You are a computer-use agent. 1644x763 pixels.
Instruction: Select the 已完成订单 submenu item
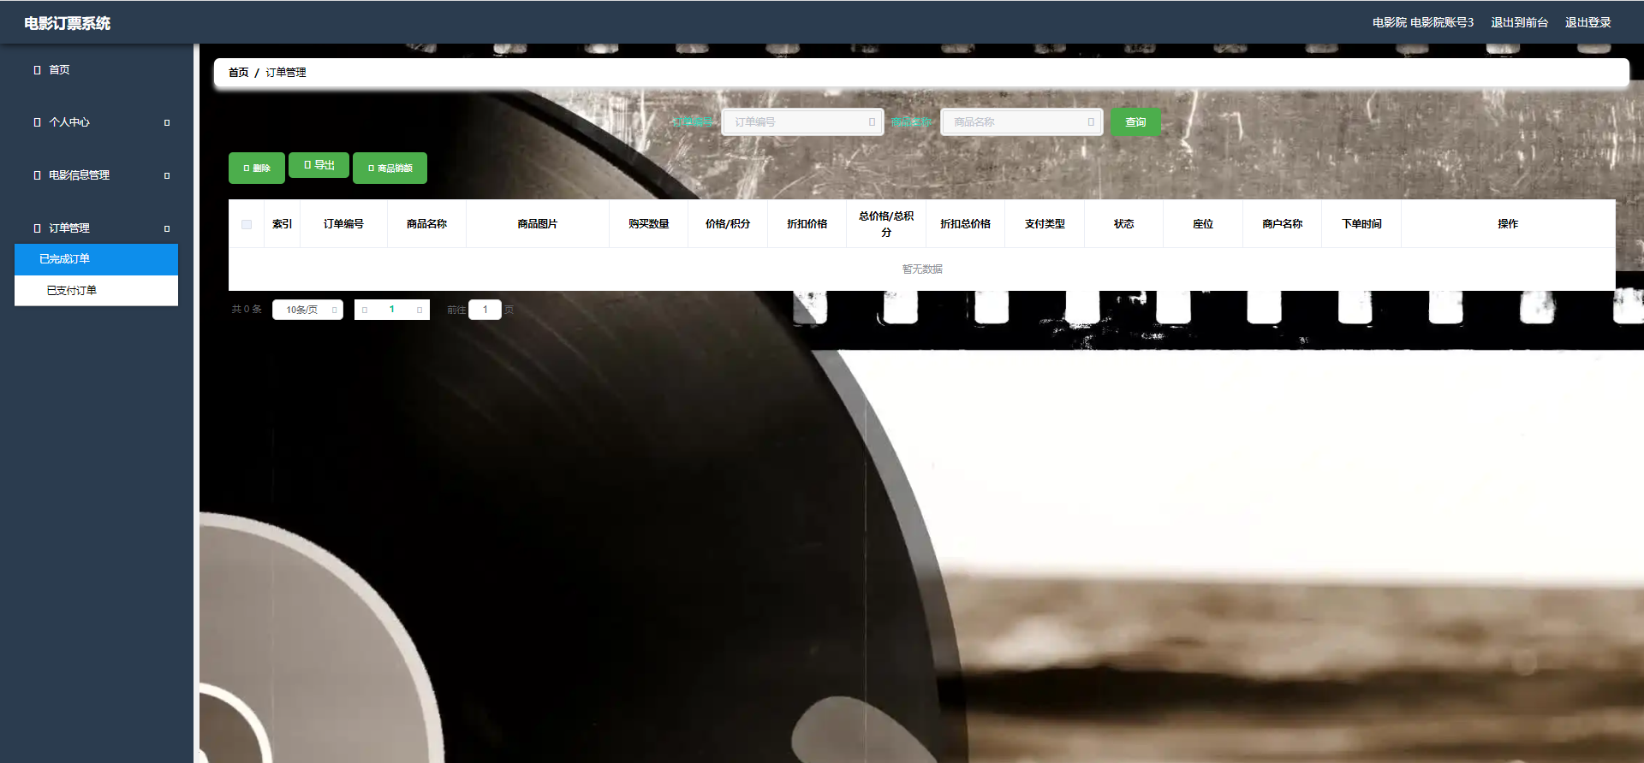point(96,259)
